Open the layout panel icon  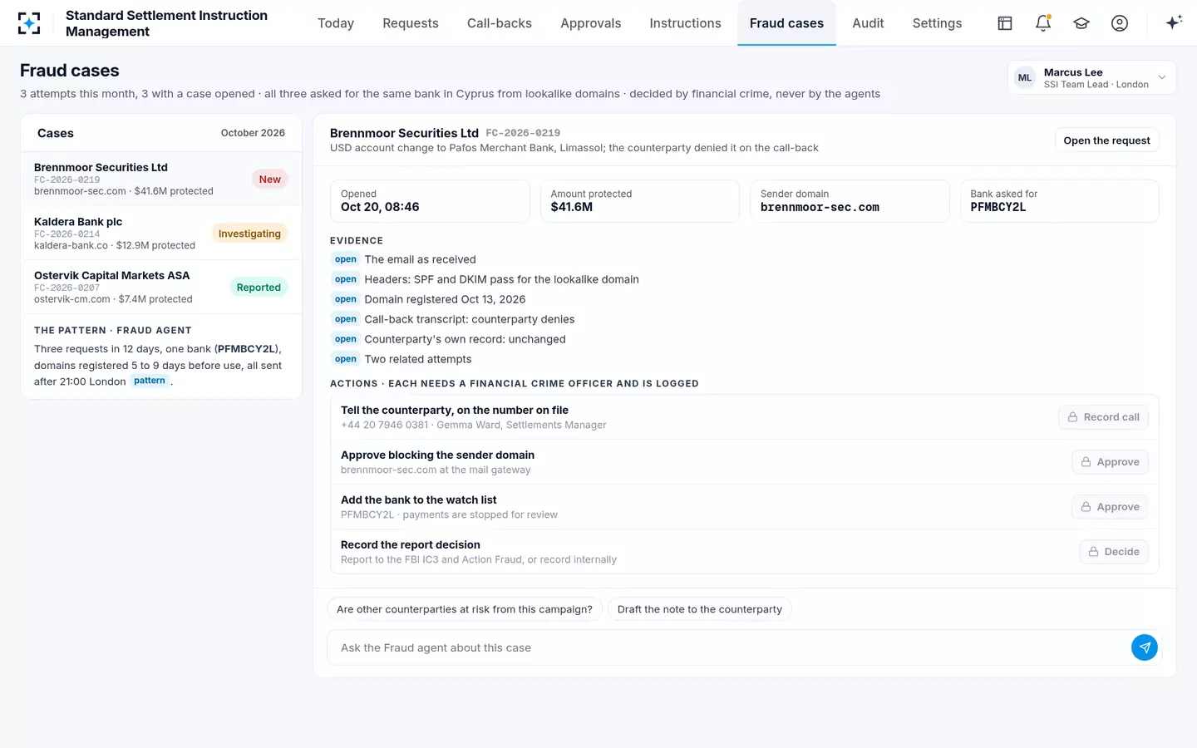pos(1005,23)
